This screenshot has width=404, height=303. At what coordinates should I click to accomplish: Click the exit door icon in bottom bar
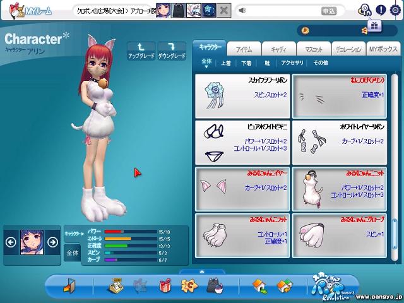(69, 285)
